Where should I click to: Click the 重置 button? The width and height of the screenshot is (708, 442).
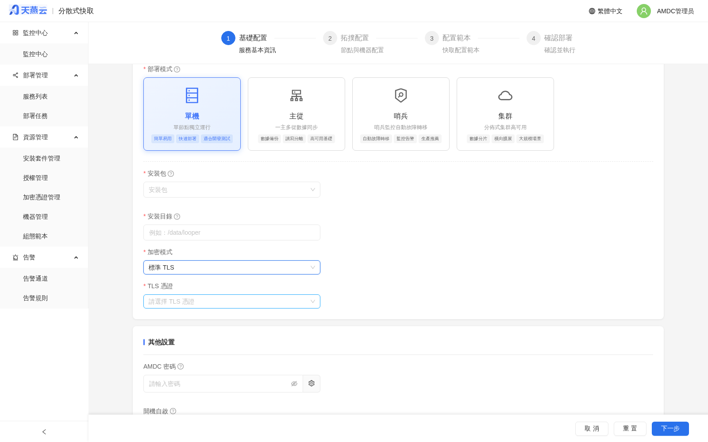click(x=630, y=429)
